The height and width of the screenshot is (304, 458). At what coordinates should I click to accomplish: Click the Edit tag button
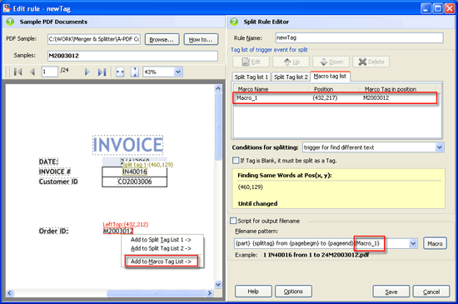pos(251,62)
